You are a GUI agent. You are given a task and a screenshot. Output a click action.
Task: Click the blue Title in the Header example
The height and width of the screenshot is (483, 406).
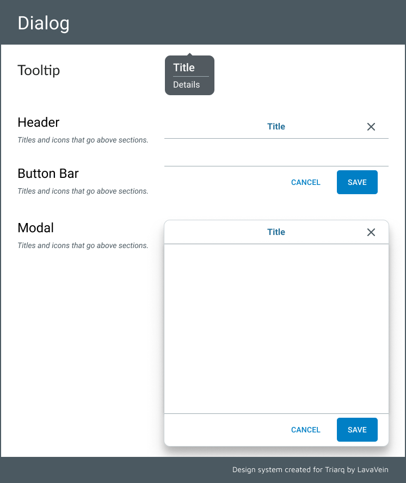point(276,127)
